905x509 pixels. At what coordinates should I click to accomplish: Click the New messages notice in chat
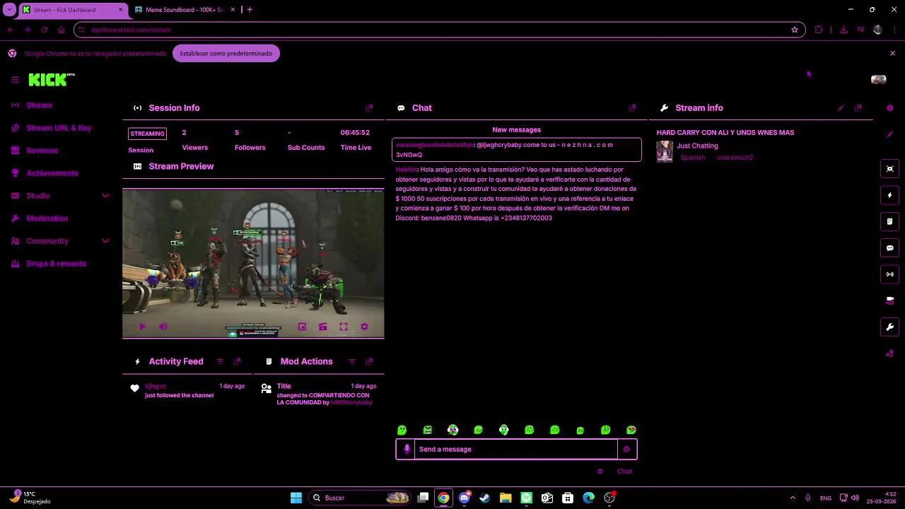[516, 130]
